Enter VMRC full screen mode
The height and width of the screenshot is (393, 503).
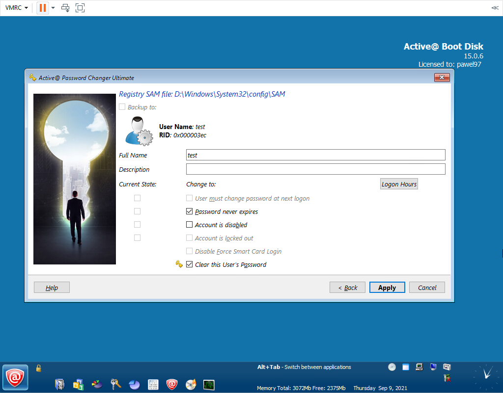pos(80,8)
